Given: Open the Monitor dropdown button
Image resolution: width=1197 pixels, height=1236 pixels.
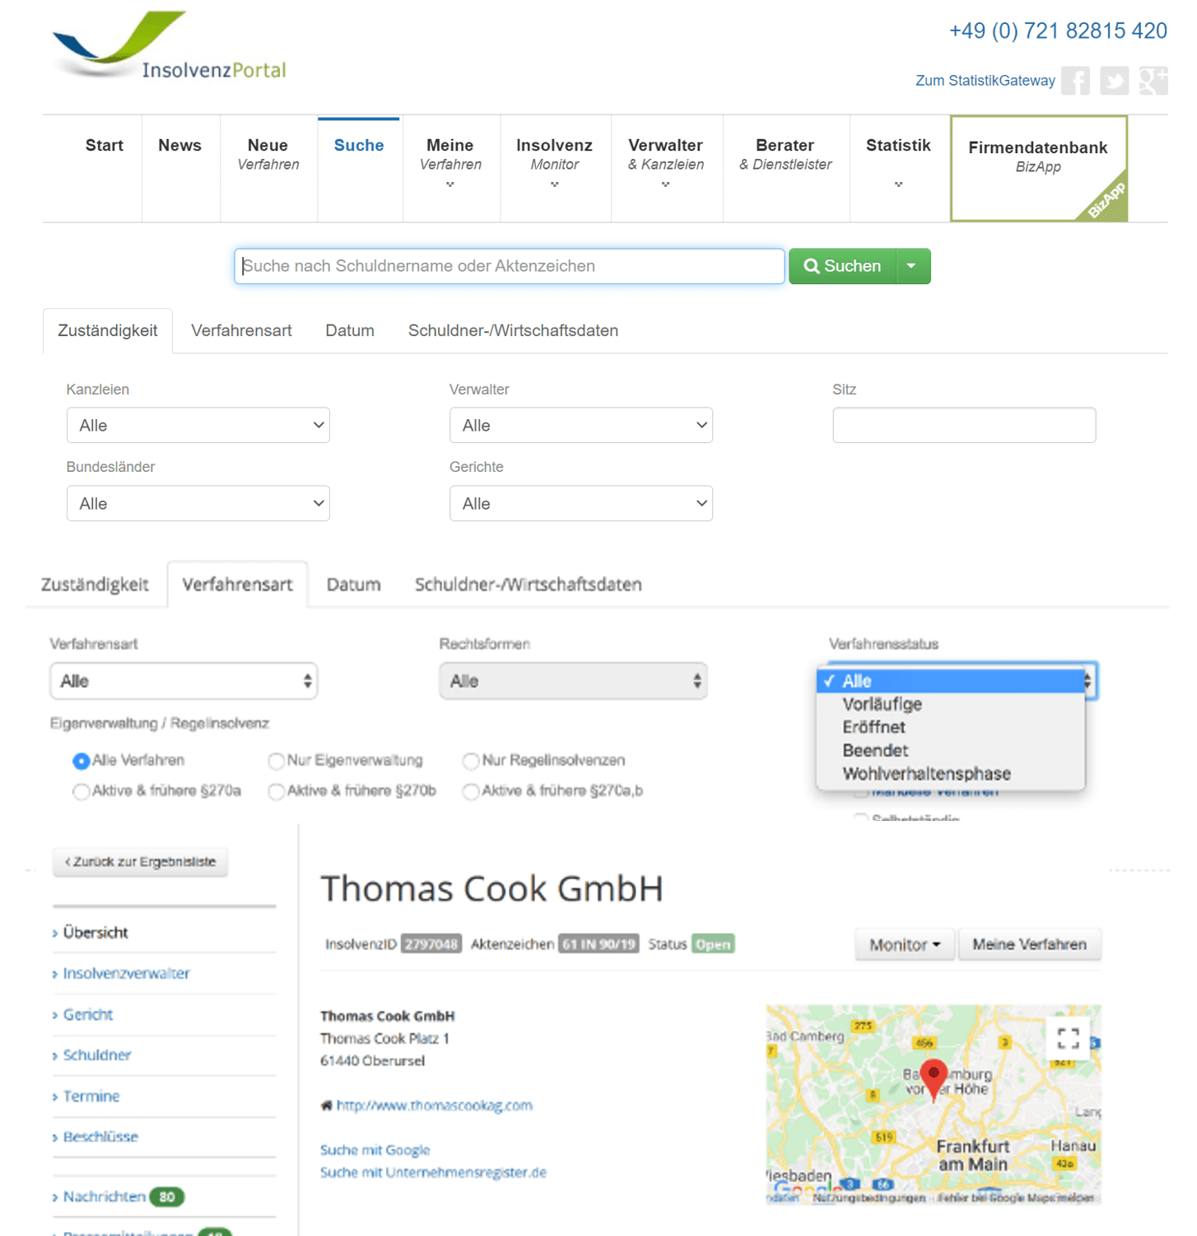Looking at the screenshot, I should tap(905, 944).
